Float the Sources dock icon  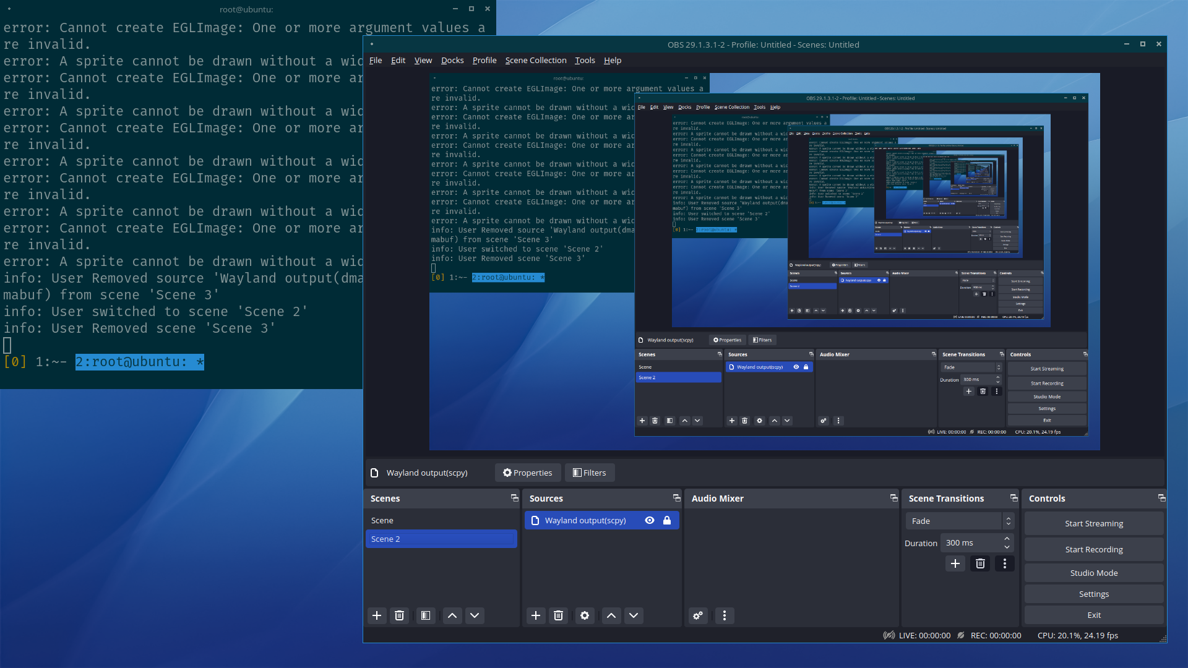coord(676,498)
